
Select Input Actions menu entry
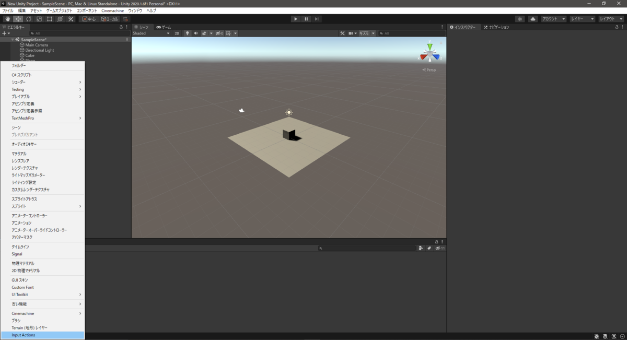pyautogui.click(x=42, y=335)
